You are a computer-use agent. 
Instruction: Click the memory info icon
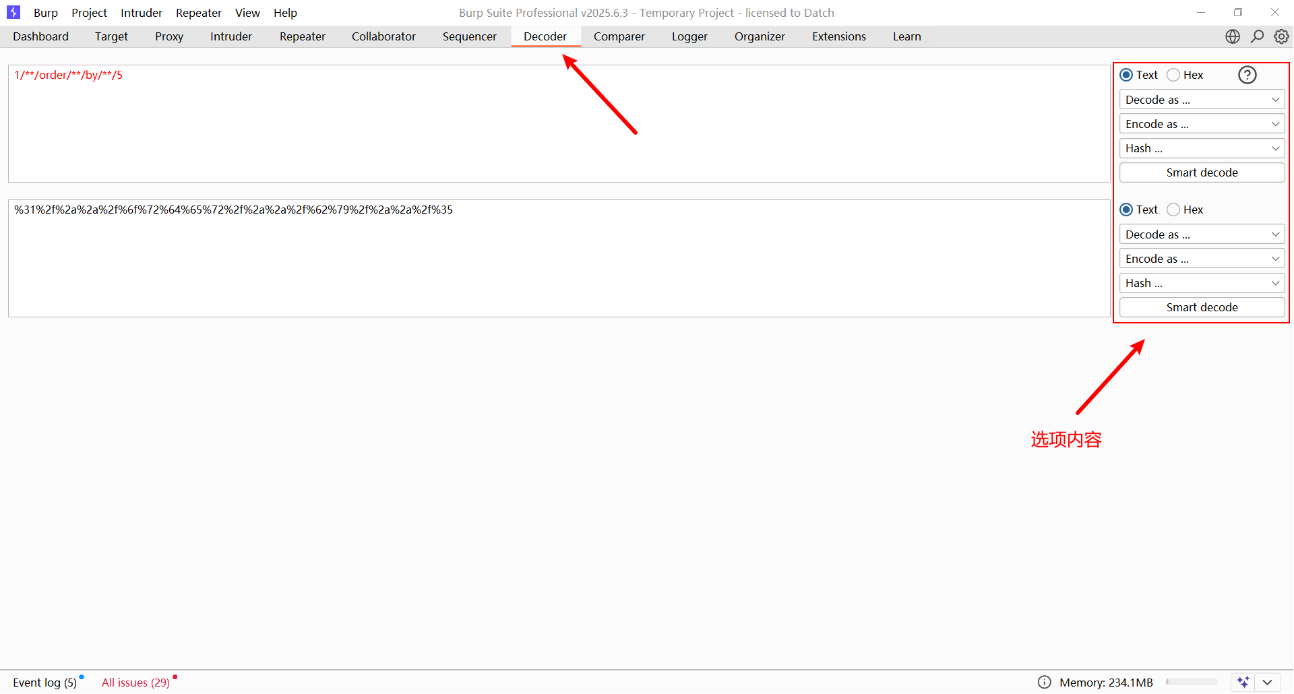pyautogui.click(x=1045, y=682)
